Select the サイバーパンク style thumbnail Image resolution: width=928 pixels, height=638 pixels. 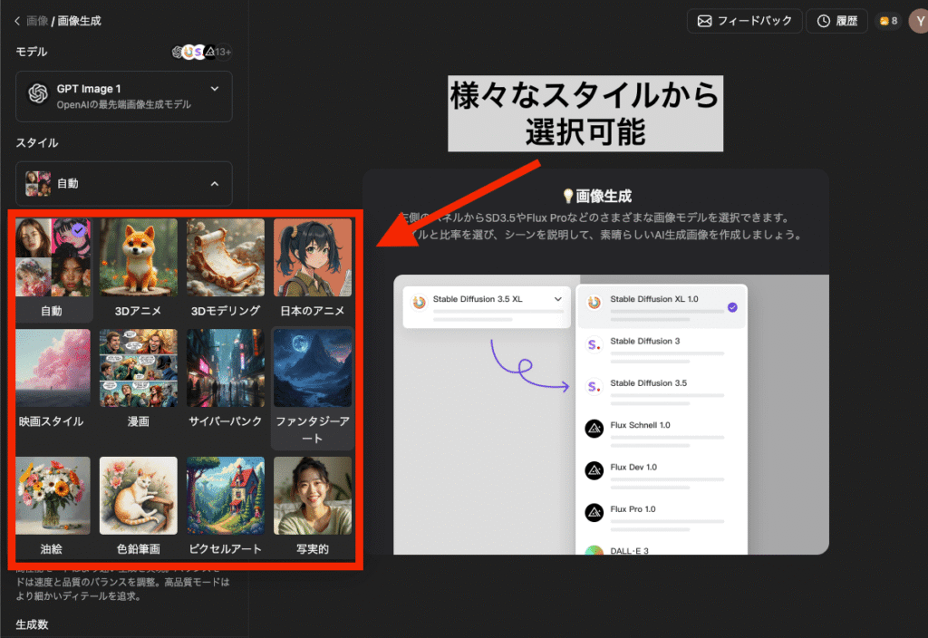click(226, 368)
